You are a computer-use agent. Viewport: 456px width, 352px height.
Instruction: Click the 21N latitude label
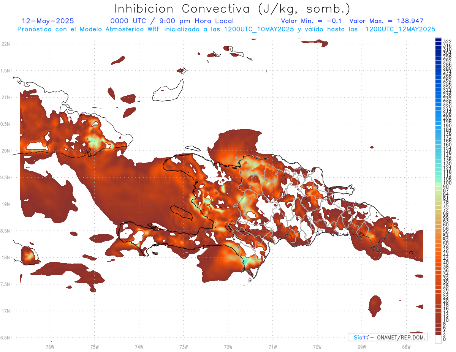[6, 97]
